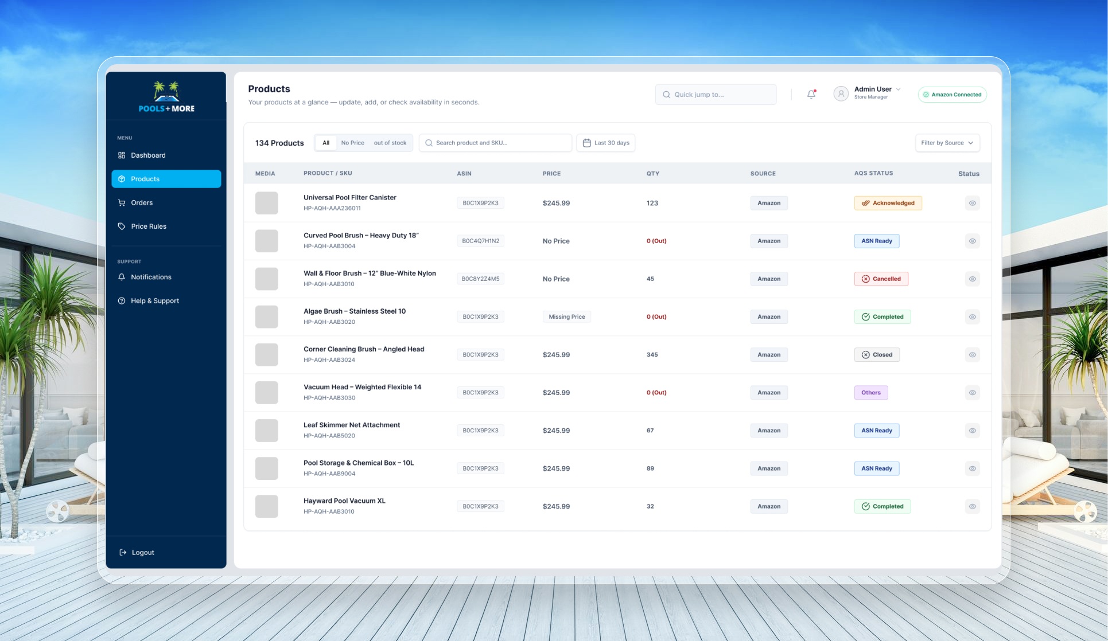Expand the Admin User menu chevron
1108x641 pixels.
898,89
